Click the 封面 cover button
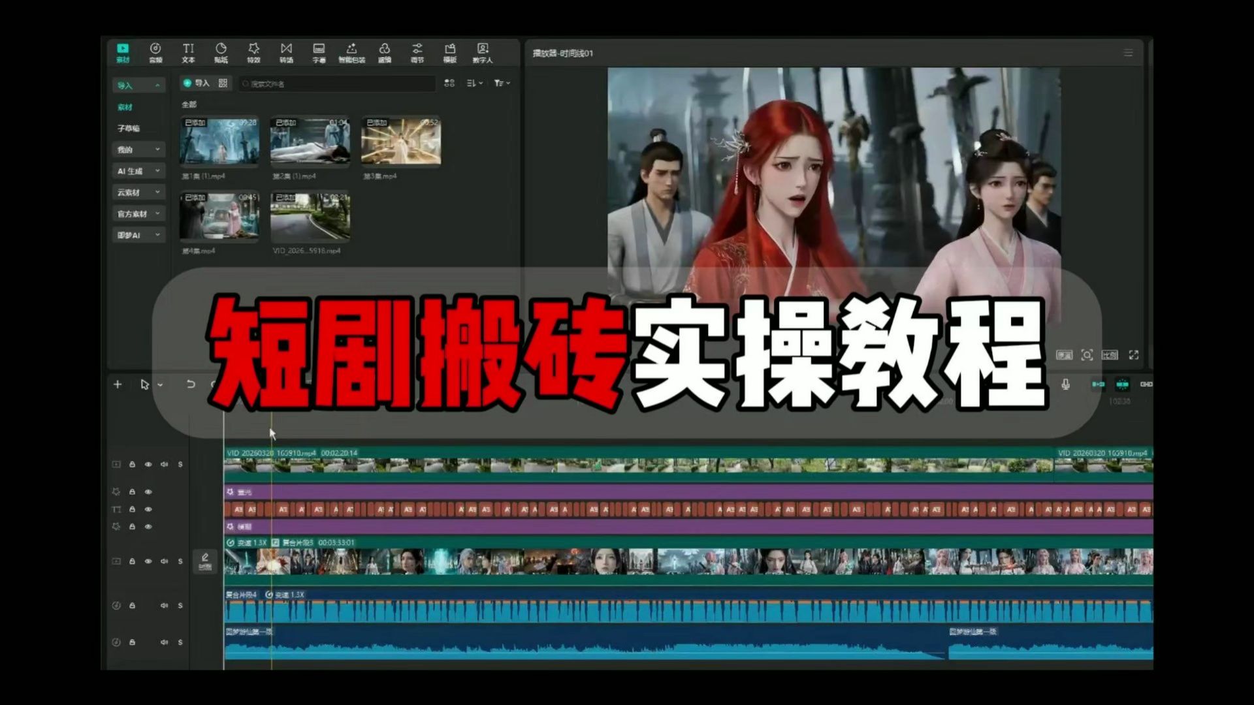Image resolution: width=1254 pixels, height=705 pixels. click(x=205, y=561)
